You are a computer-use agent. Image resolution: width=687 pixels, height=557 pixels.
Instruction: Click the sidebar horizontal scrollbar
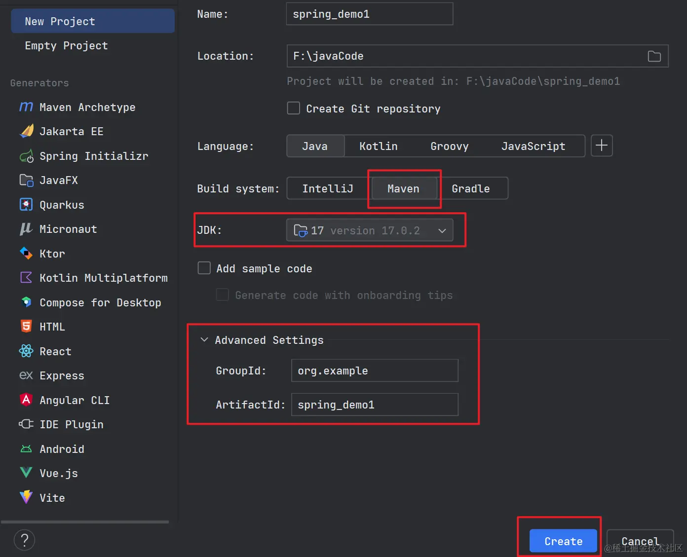[85, 521]
